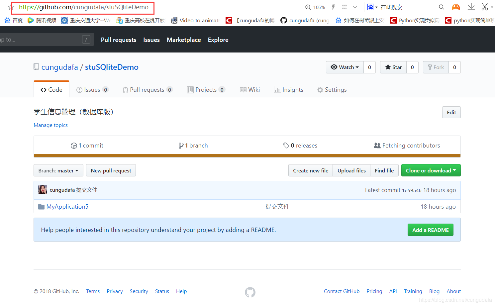Open the Baidu search engine selector
This screenshot has height=306, width=495.
(372, 7)
